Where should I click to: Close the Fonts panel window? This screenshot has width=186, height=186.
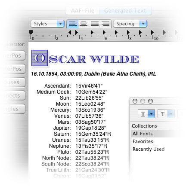click(x=135, y=101)
